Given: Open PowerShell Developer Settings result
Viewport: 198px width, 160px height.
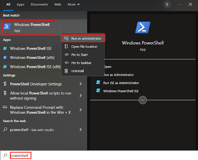Looking at the screenshot, I should [43, 84].
